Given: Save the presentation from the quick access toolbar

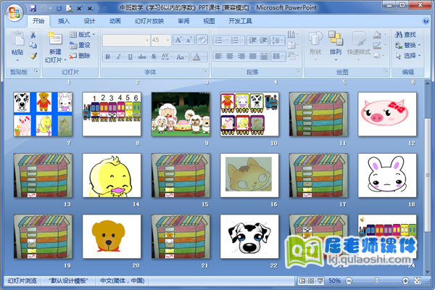Looking at the screenshot, I should pyautogui.click(x=34, y=7).
